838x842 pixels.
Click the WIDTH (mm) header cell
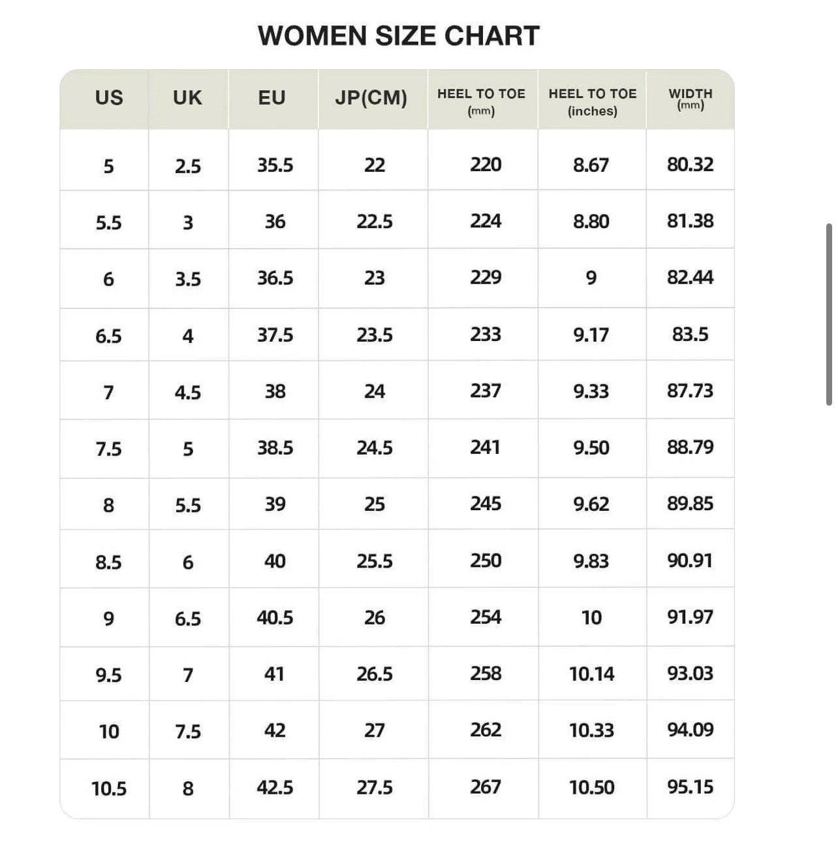click(691, 99)
